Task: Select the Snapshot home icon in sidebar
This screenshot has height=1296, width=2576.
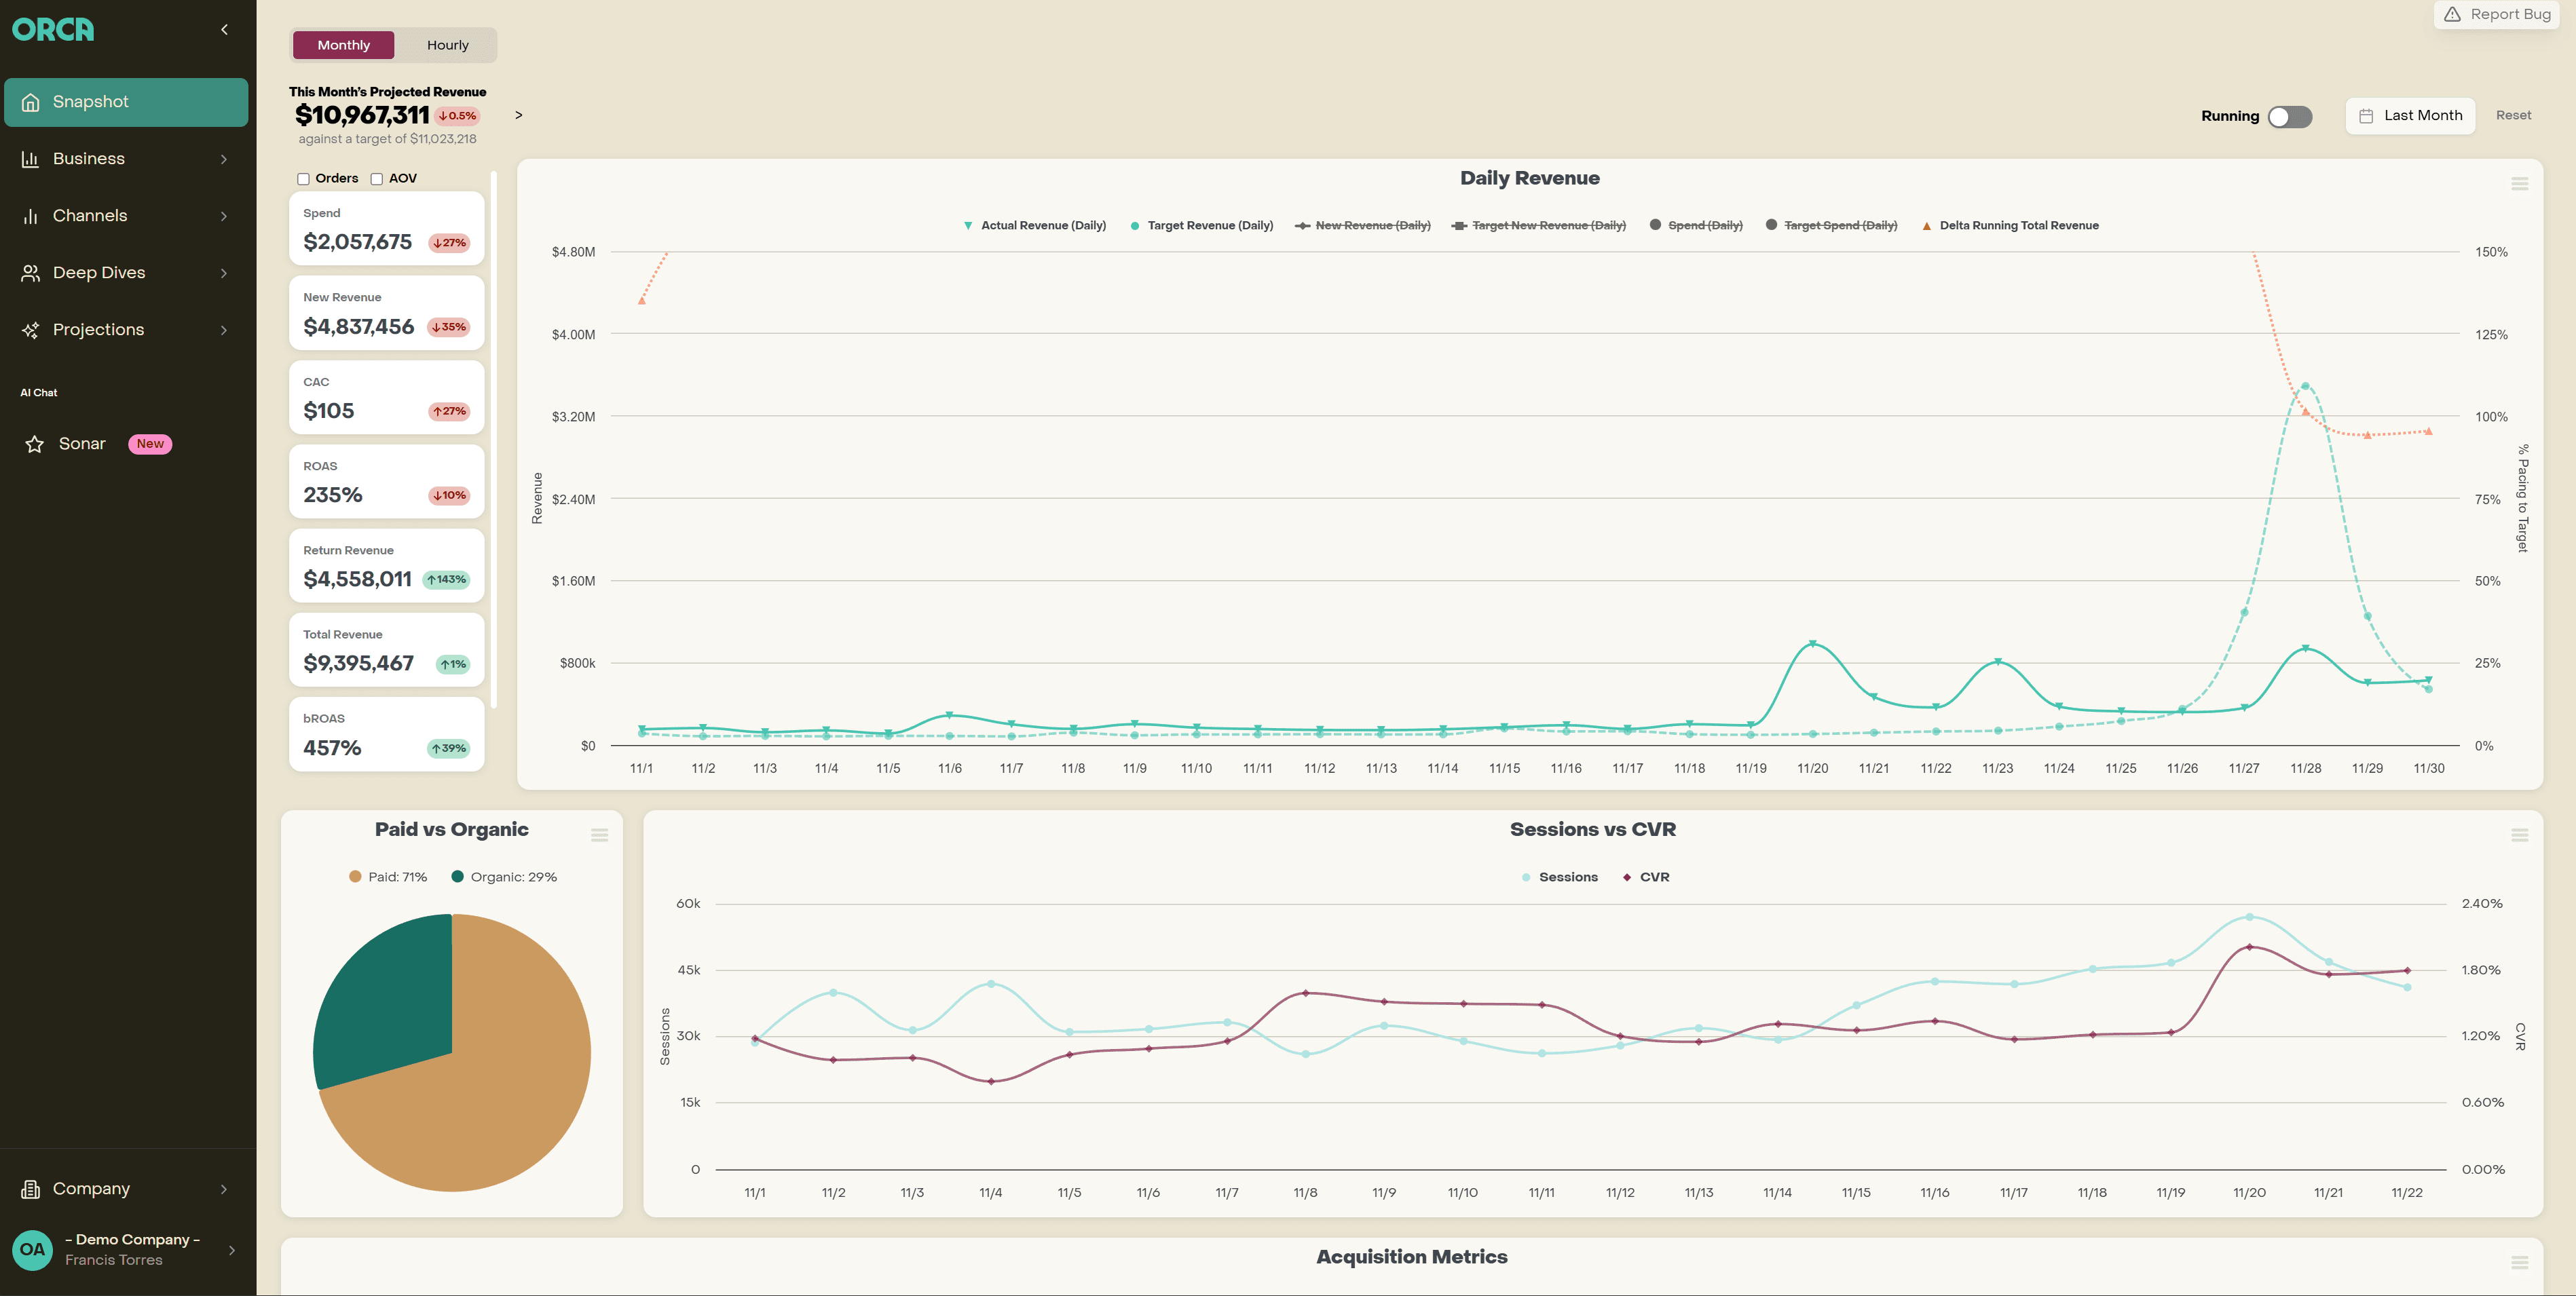Action: [30, 101]
